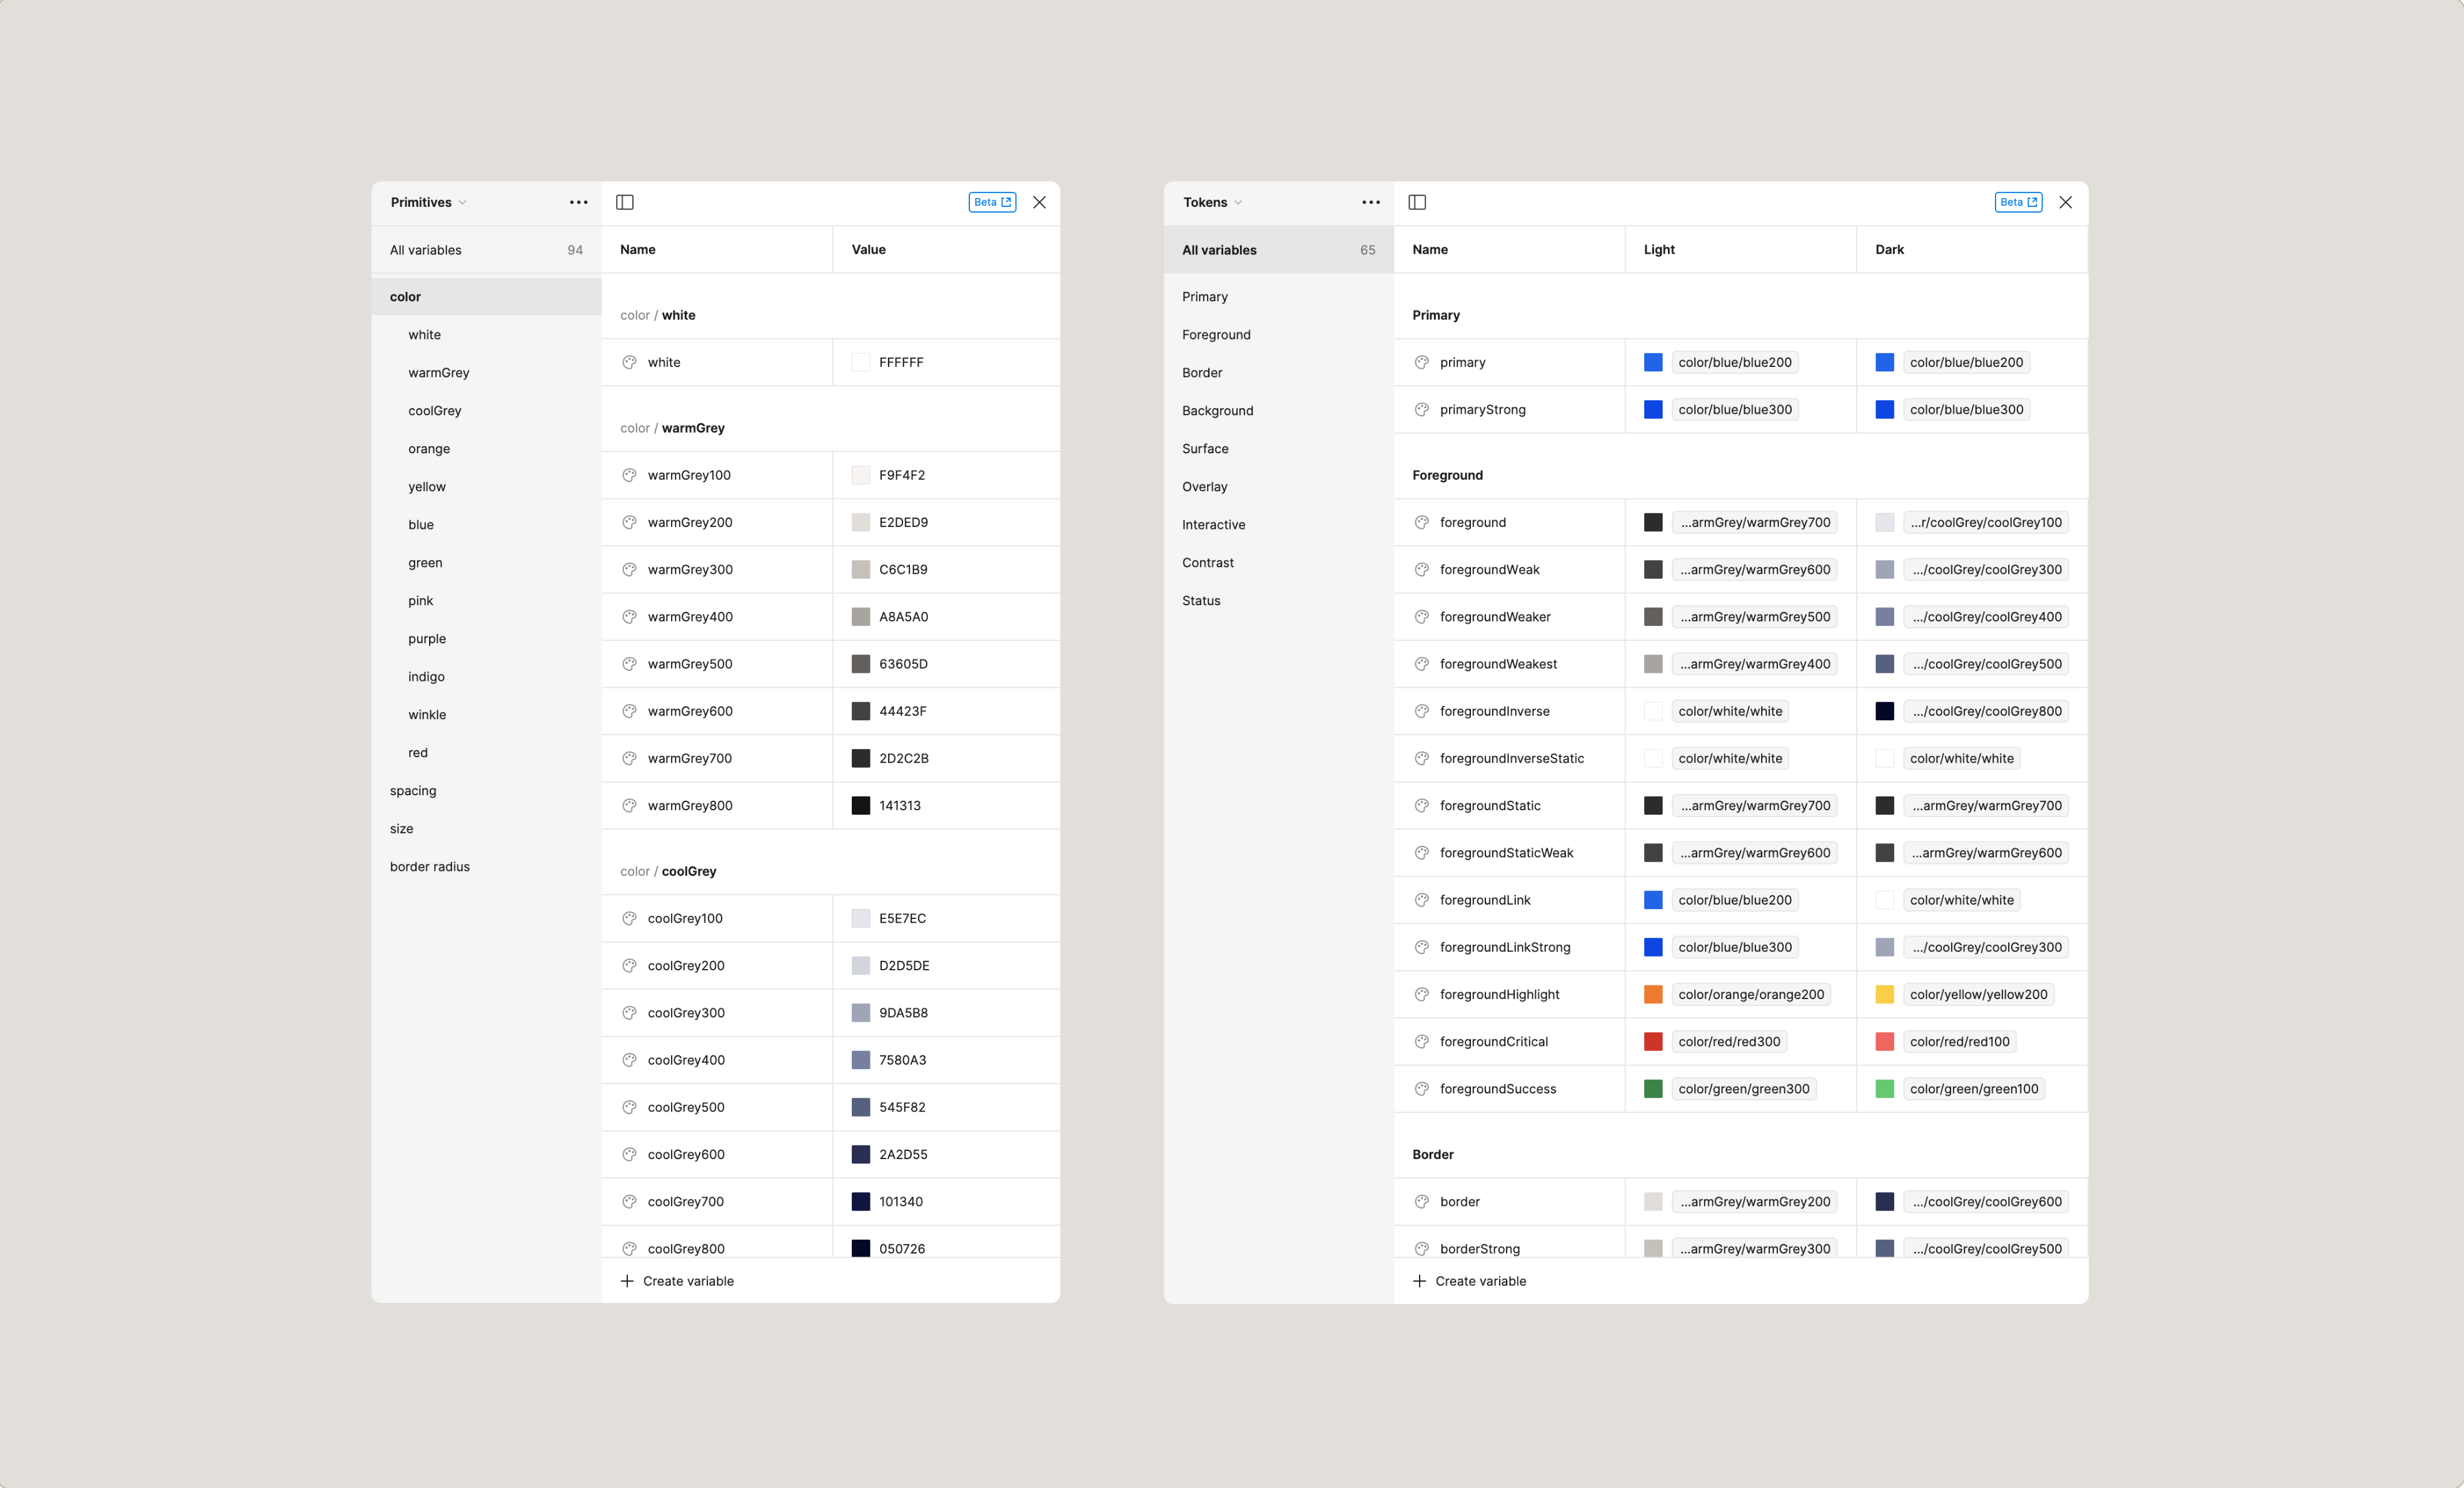Expand the Tokens collection dropdown
2464x1488 pixels.
tap(1213, 202)
